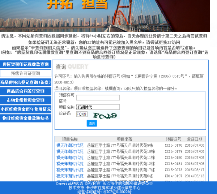Viewport: 217px width, 194px height.
Task: Open 福天洋湖时代苑 link for 9栋 row
Action: point(70,145)
